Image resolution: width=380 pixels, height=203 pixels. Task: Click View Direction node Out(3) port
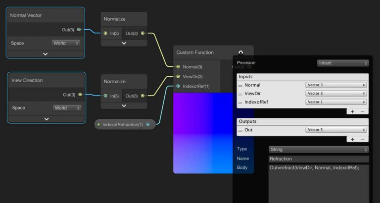coord(80,95)
